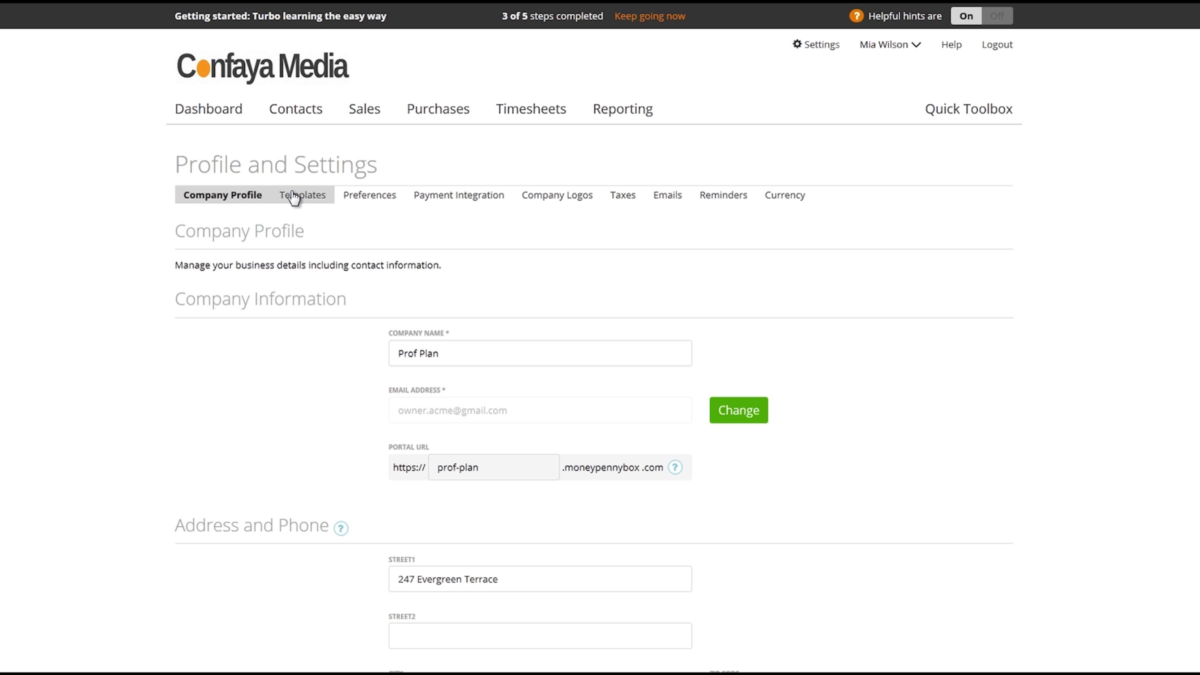The image size is (1200, 675).
Task: Click the Logout link
Action: (997, 44)
